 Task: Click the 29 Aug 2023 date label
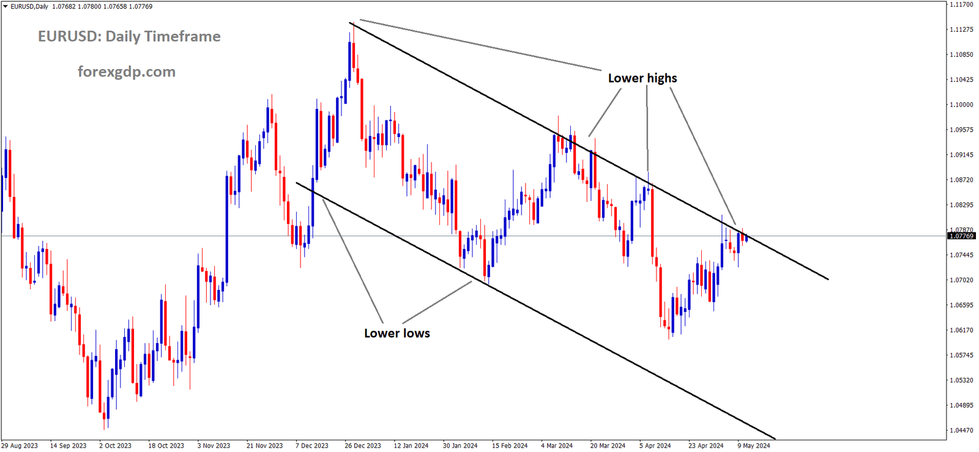point(20,446)
